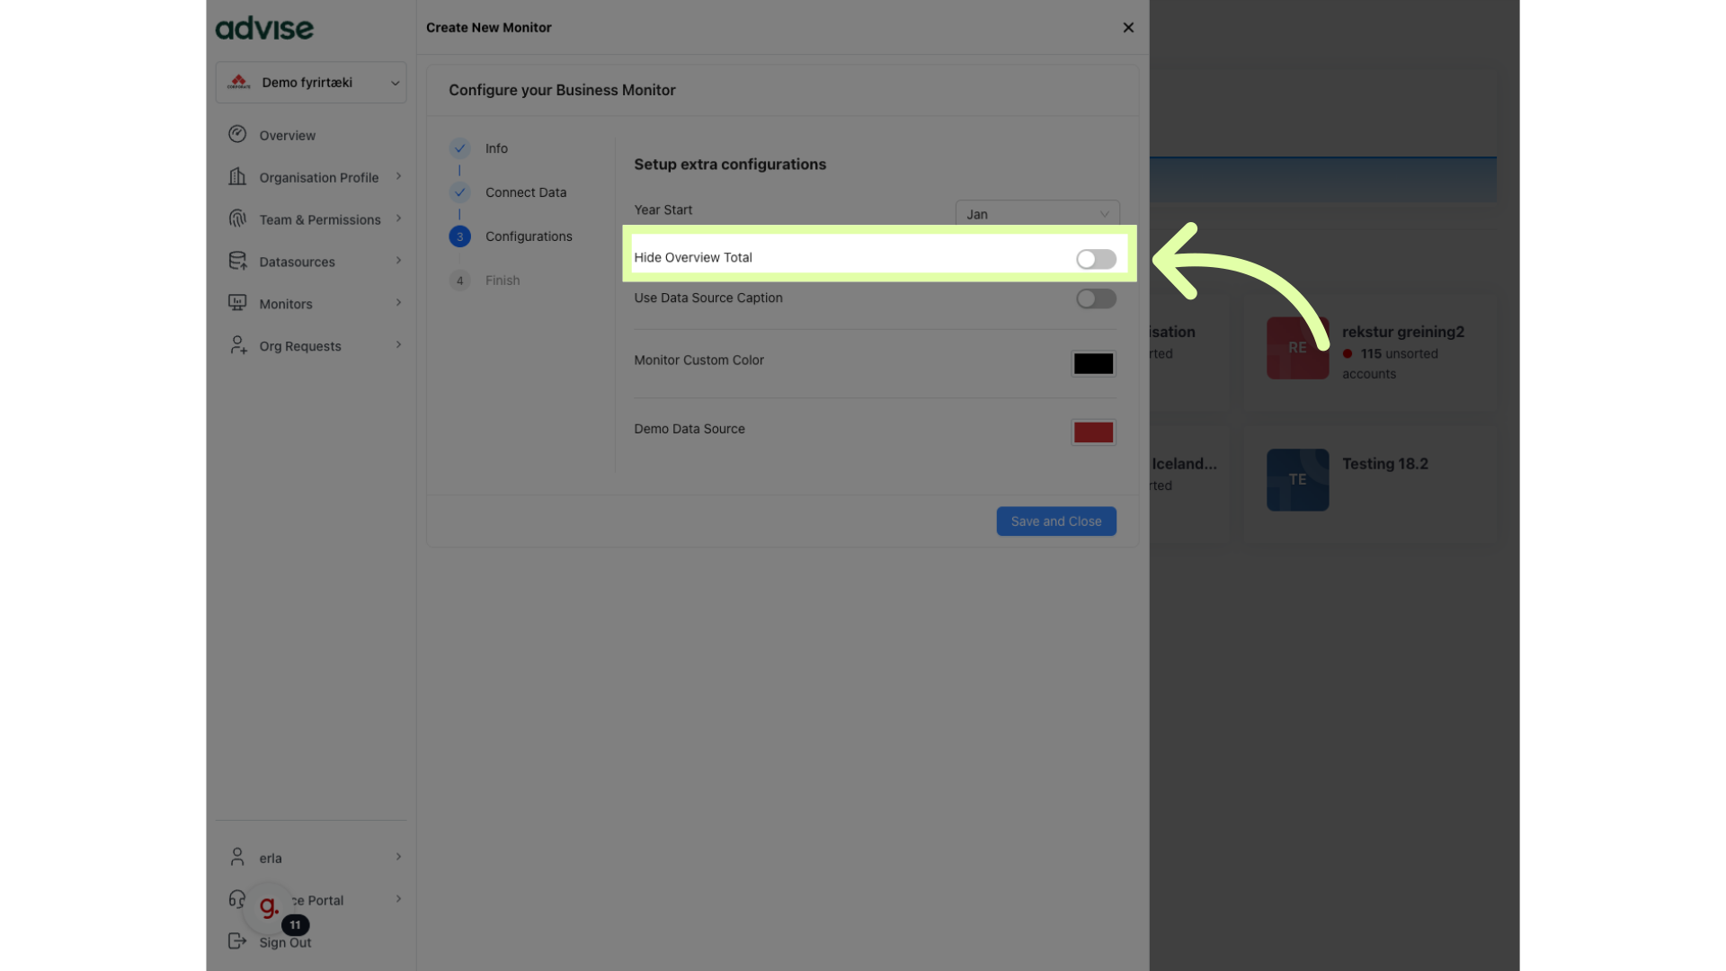Click the advise logo
Viewport: 1726px width, 971px height.
[264, 28]
